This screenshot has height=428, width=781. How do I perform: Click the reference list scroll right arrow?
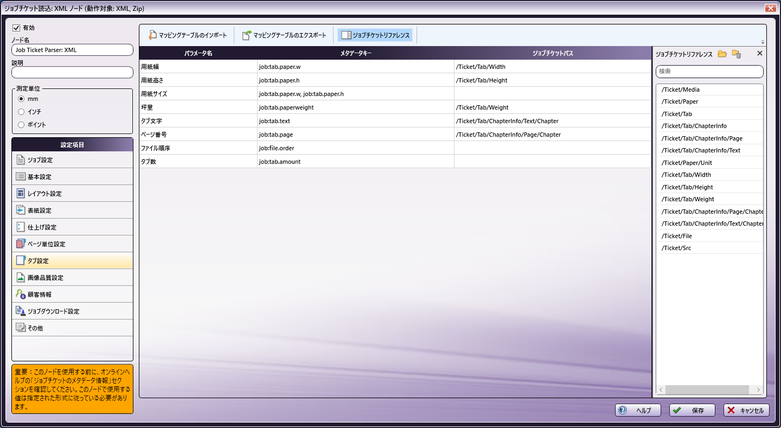click(x=759, y=390)
